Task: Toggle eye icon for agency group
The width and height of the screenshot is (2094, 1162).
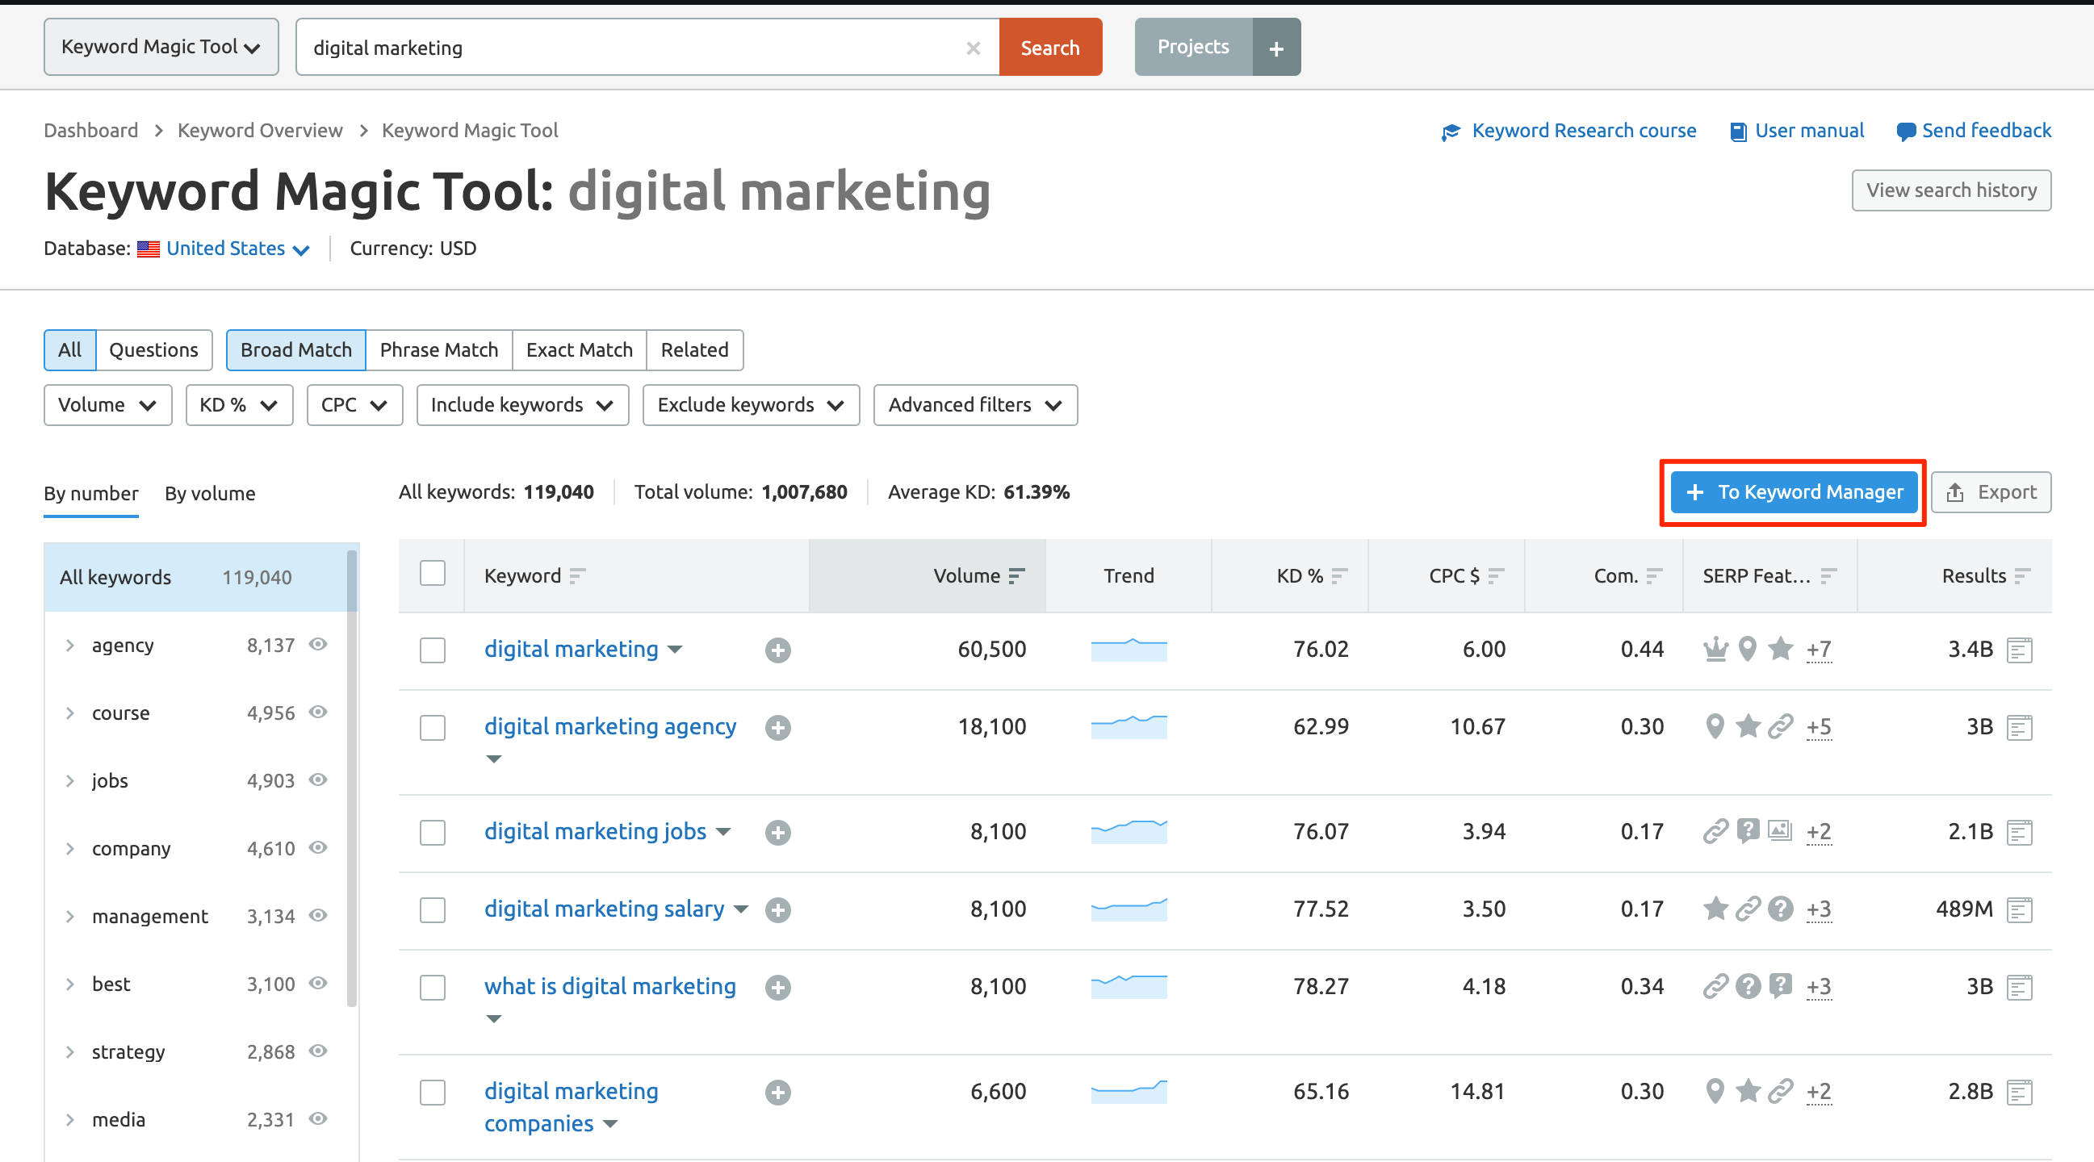Action: [x=318, y=645]
